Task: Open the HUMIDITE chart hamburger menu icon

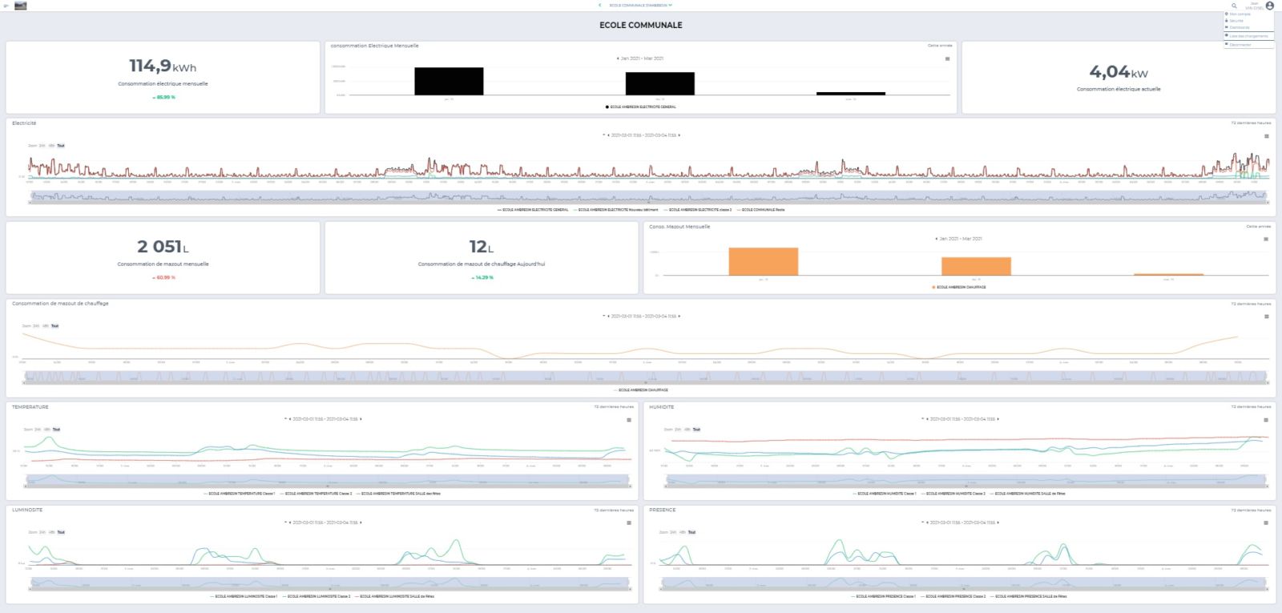Action: point(1266,420)
